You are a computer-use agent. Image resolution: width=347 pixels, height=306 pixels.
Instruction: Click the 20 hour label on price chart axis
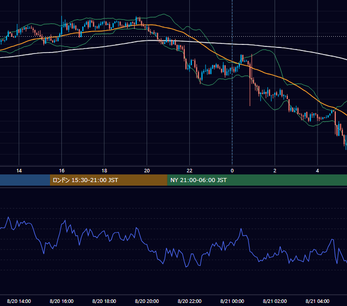tap(147, 171)
